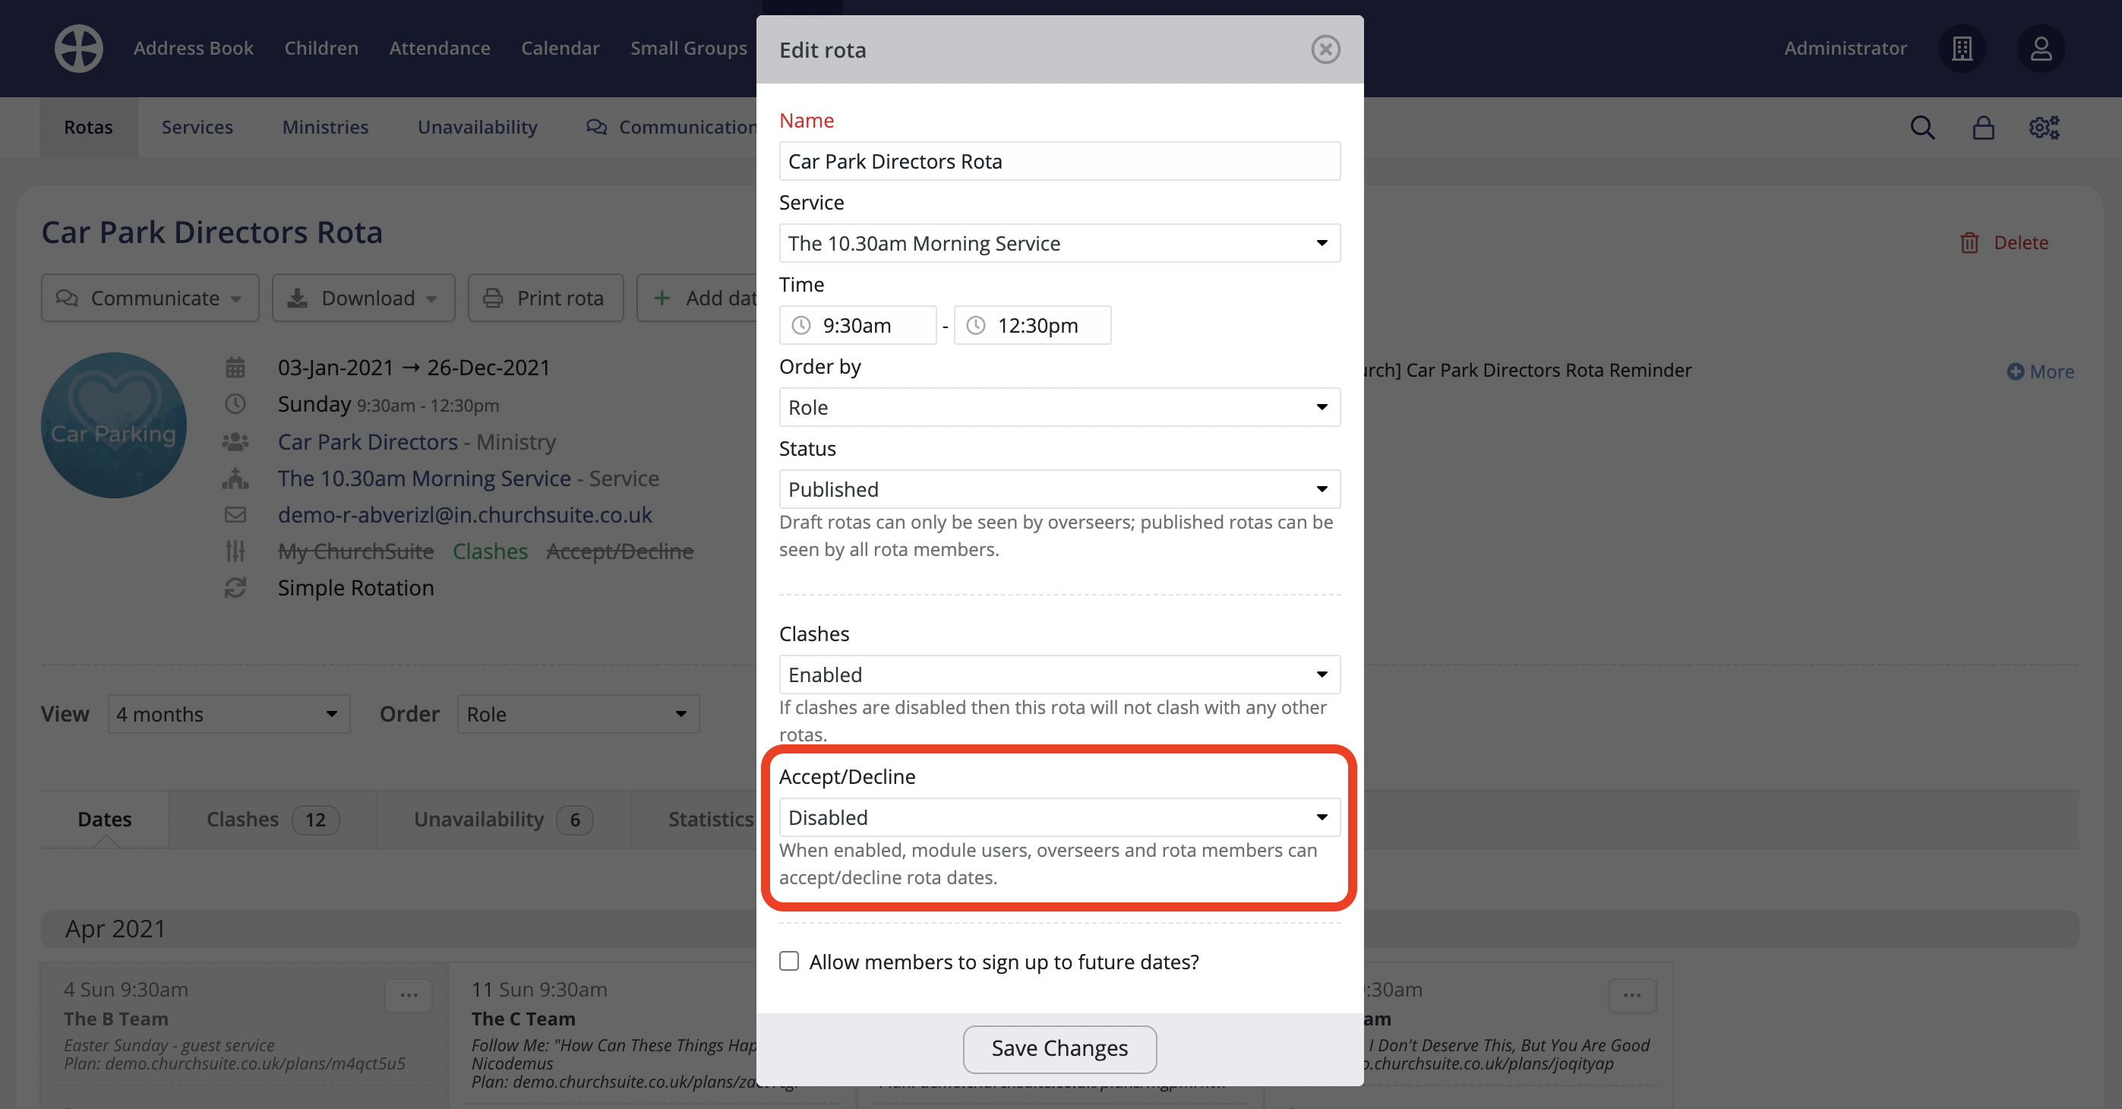The height and width of the screenshot is (1109, 2122).
Task: Click the printer icon on Print rota
Action: [x=494, y=299]
